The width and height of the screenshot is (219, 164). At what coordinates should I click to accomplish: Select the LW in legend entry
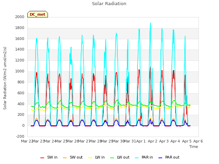click(96, 157)
